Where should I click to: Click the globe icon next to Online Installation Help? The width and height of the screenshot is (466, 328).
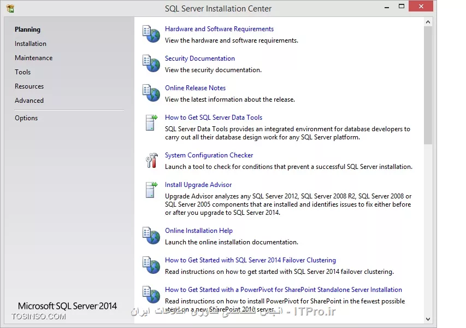point(151,236)
